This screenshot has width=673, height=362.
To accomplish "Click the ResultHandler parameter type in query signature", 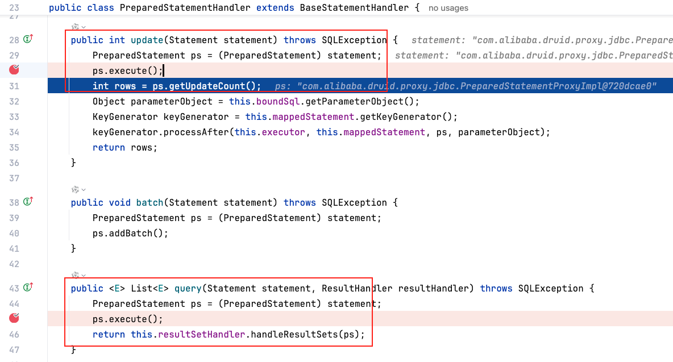I will (357, 288).
